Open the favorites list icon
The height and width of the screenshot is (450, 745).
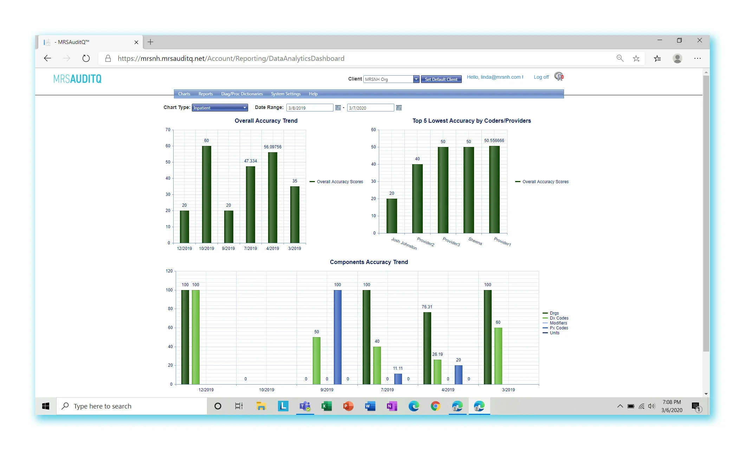657,58
